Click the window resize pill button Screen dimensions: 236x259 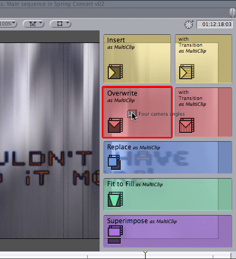click(232, 13)
